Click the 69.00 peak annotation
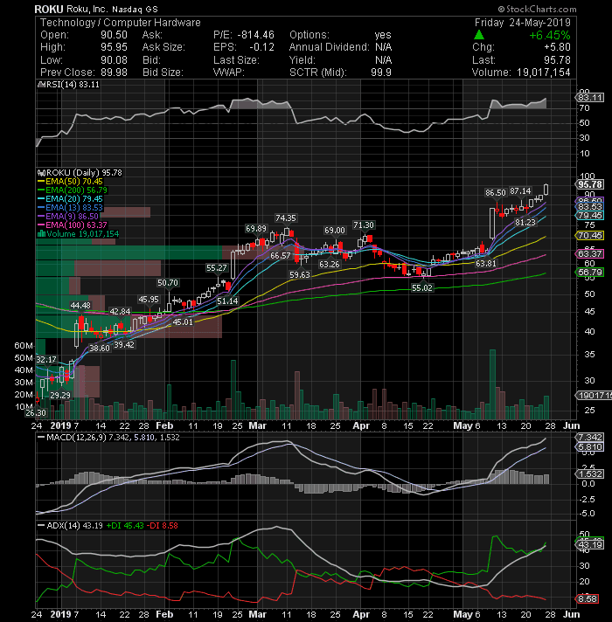Viewport: 612px width, 622px height. tap(335, 230)
